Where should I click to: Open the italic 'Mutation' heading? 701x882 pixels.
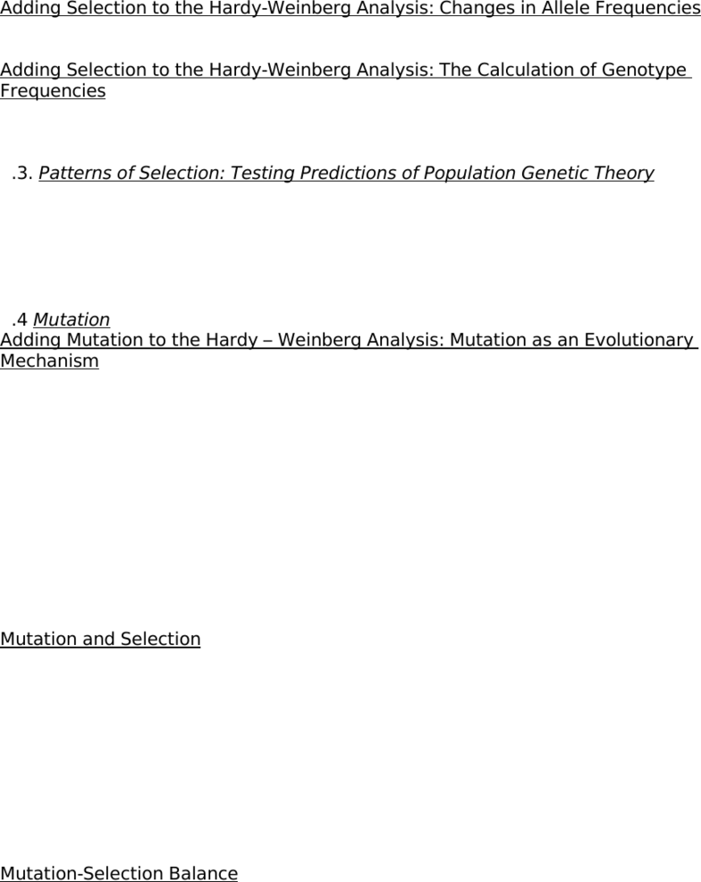(72, 319)
